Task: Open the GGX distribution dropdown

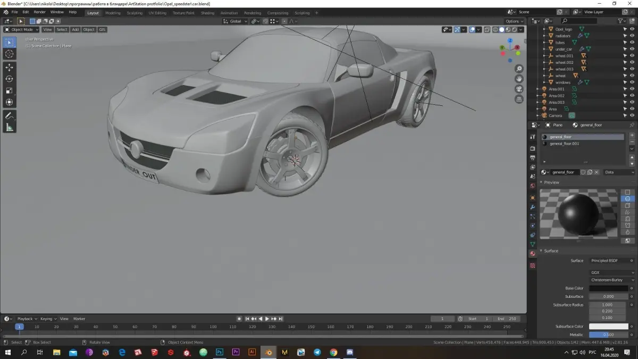Action: click(612, 272)
